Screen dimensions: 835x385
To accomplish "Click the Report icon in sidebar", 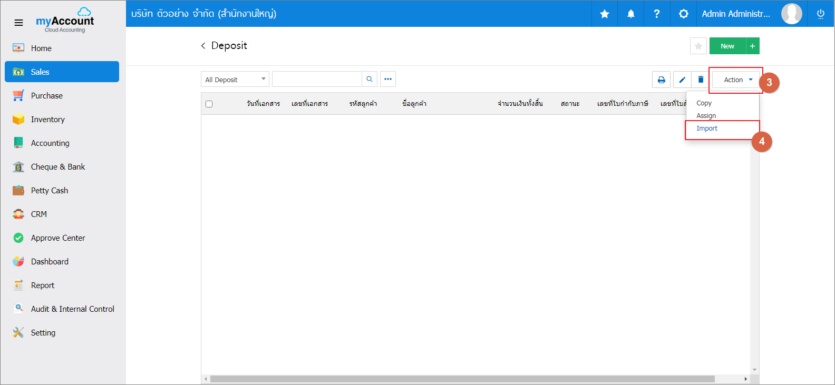I will (18, 285).
